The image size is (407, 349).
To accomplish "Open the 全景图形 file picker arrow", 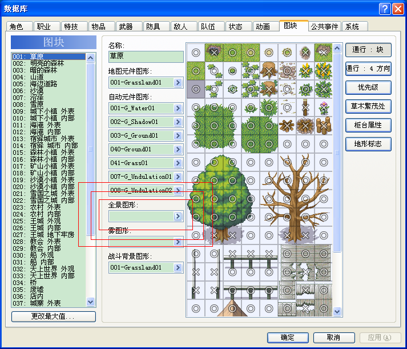I will (x=178, y=216).
